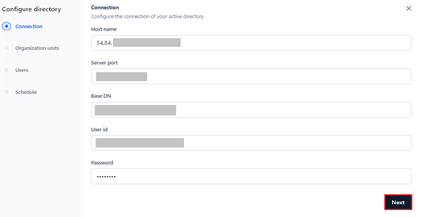Screen dimensions: 428x217
Task: Jump to the Users step label
Action: coord(22,70)
